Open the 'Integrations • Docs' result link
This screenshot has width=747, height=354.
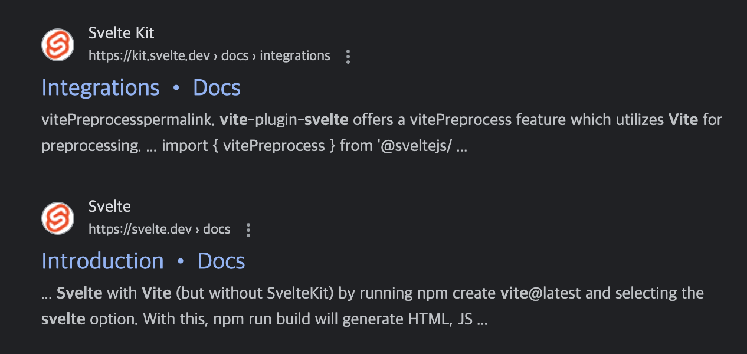click(141, 88)
